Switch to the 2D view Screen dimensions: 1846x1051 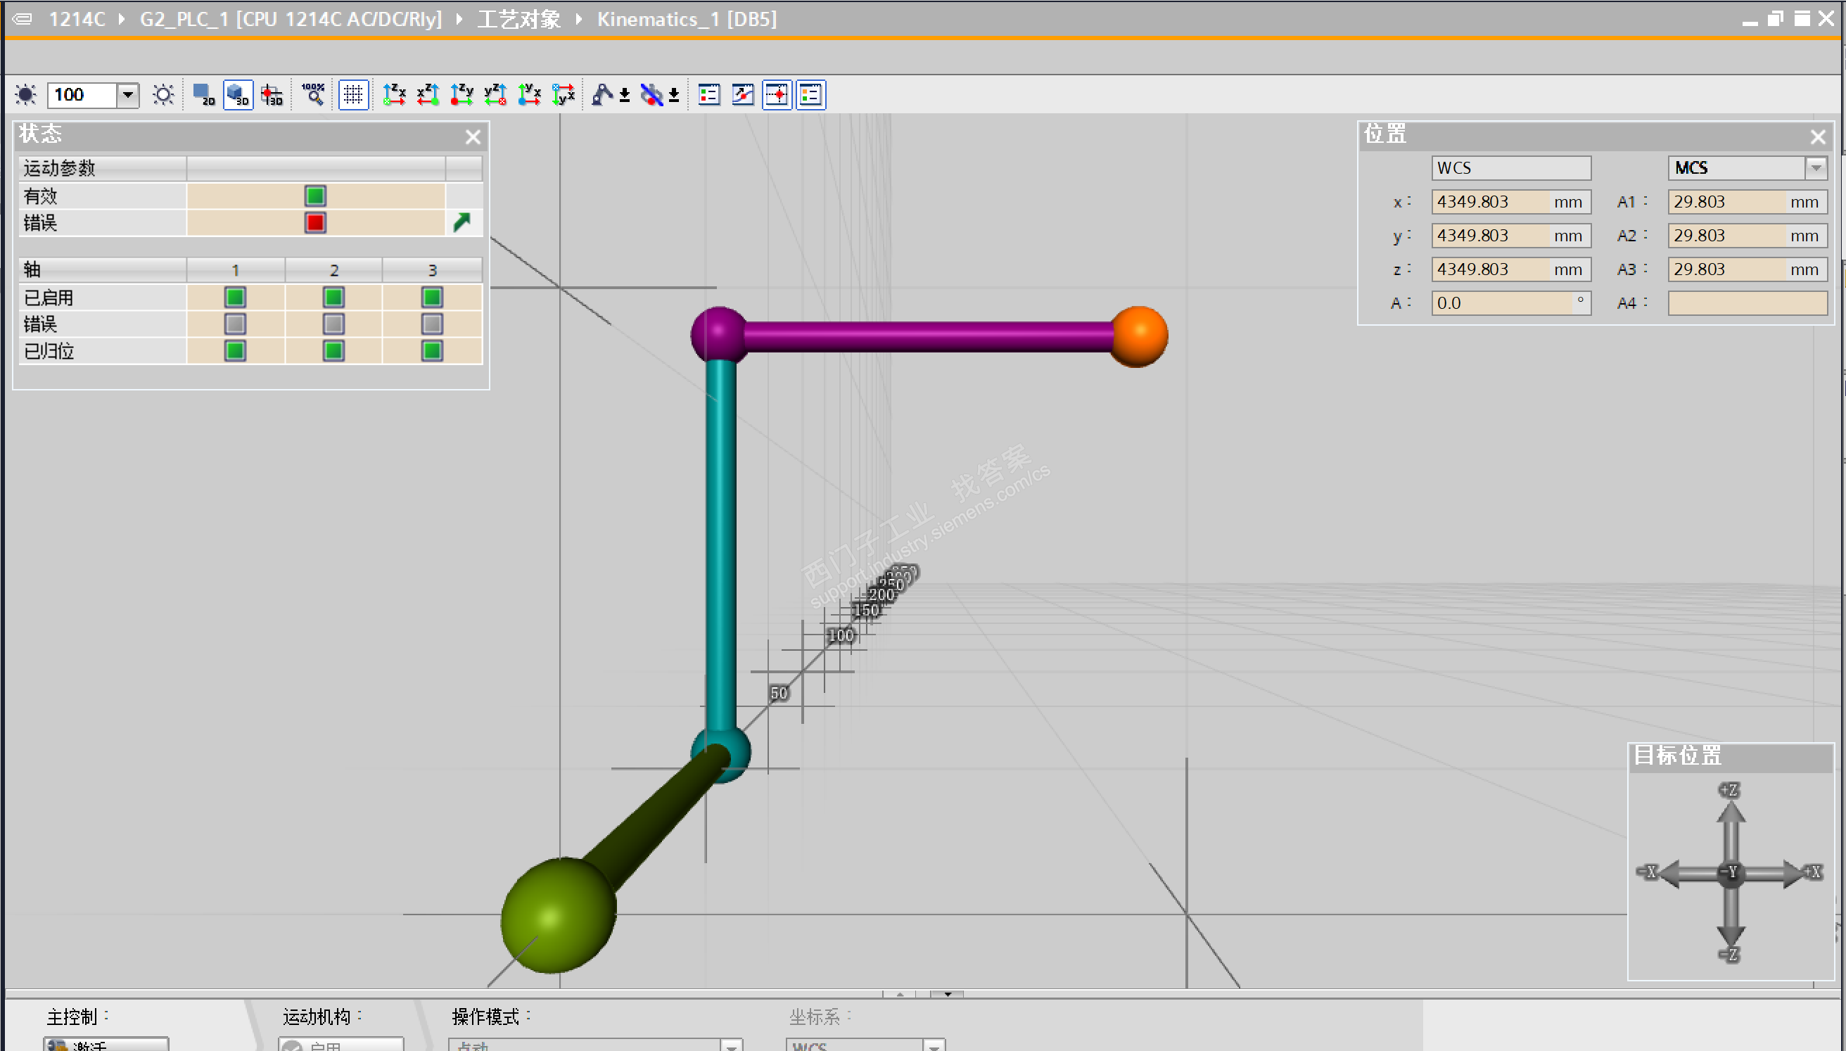coord(203,94)
